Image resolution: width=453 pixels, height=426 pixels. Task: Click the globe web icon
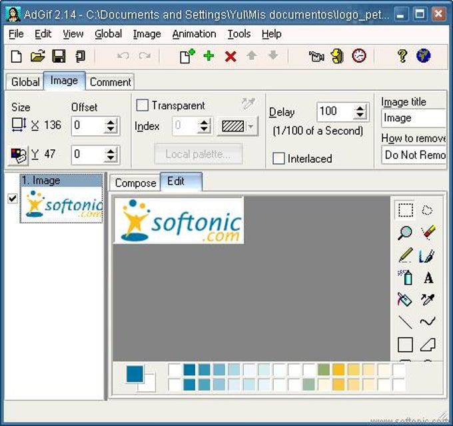point(424,56)
